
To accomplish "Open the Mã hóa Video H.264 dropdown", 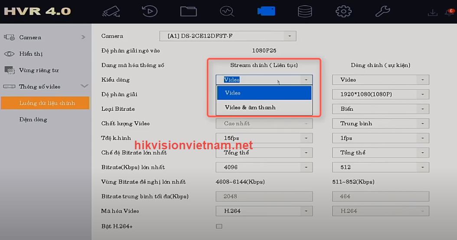I will pos(264,211).
